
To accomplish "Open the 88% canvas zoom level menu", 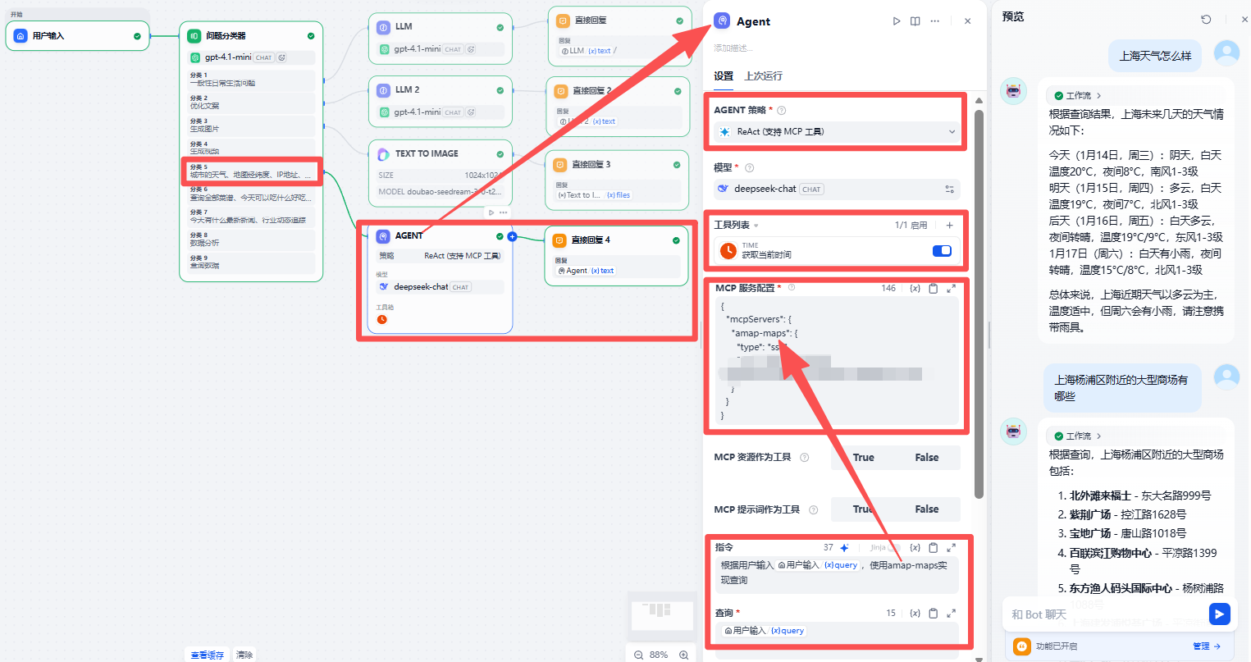I will pos(659,655).
